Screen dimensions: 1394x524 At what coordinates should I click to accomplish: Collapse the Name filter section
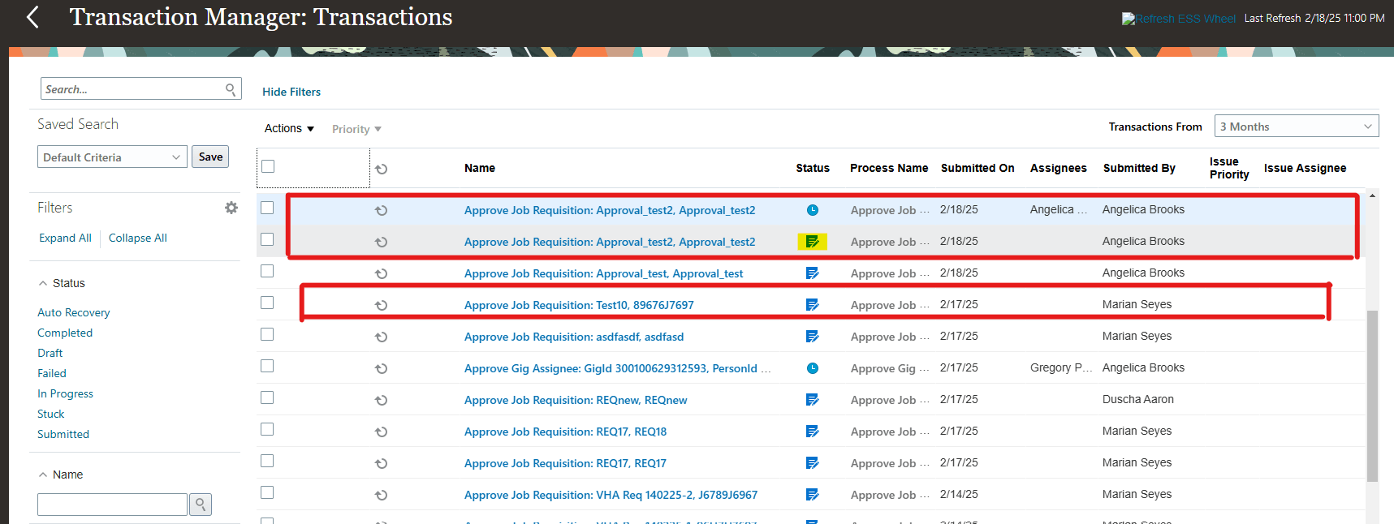point(43,475)
